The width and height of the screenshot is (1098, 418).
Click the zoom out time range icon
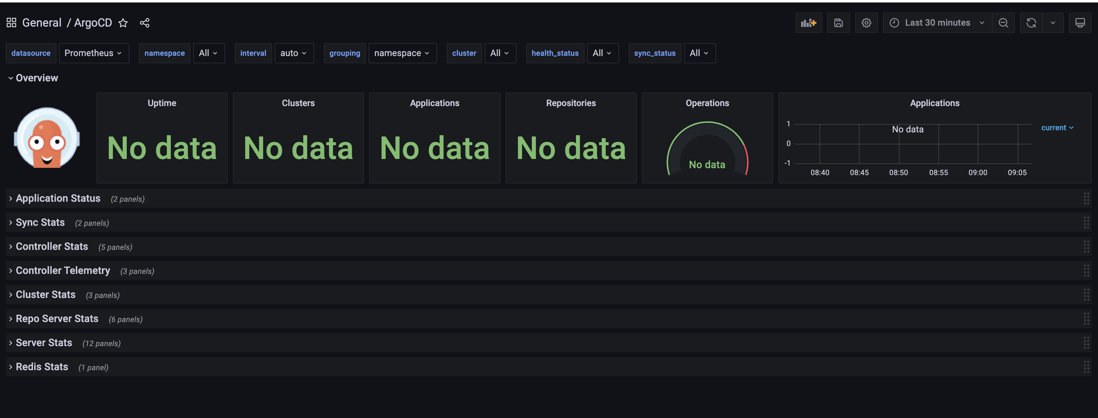click(1004, 22)
